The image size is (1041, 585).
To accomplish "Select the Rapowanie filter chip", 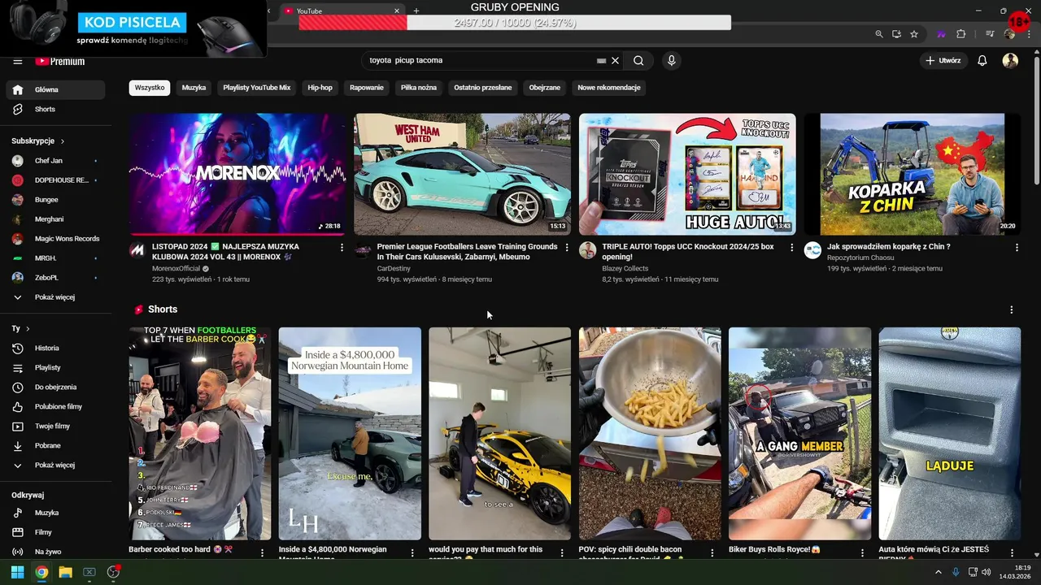I will tap(367, 88).
